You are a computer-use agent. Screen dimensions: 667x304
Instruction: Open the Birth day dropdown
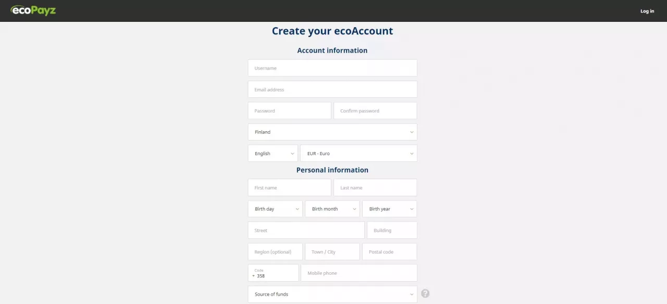coord(275,209)
